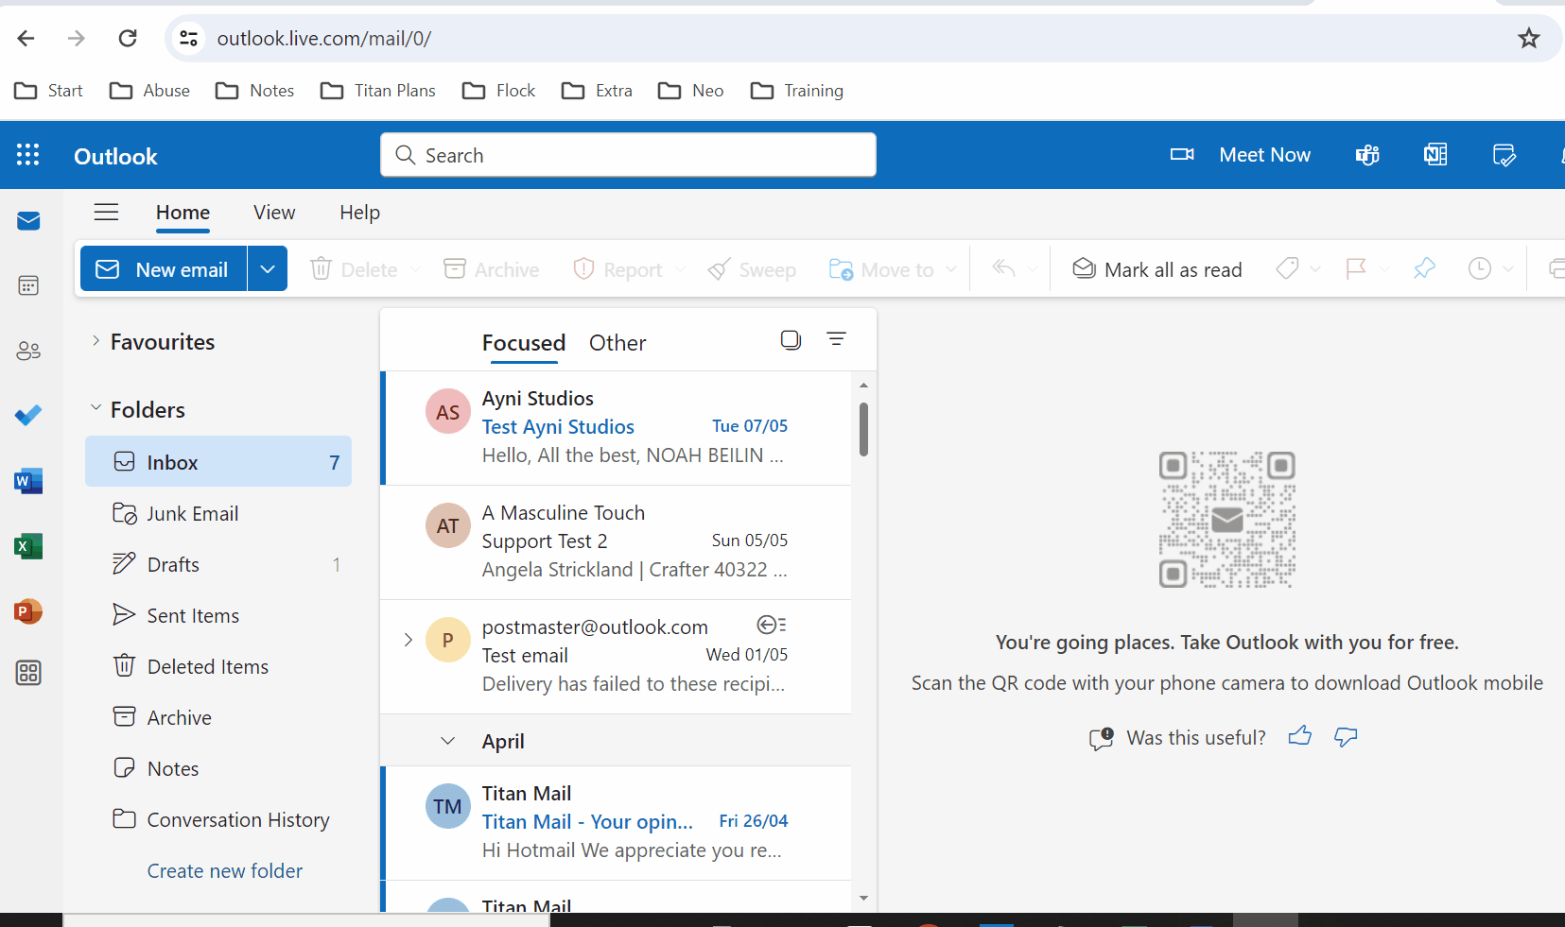Image resolution: width=1565 pixels, height=927 pixels.
Task: Bookmark page with the star icon
Action: (1529, 38)
